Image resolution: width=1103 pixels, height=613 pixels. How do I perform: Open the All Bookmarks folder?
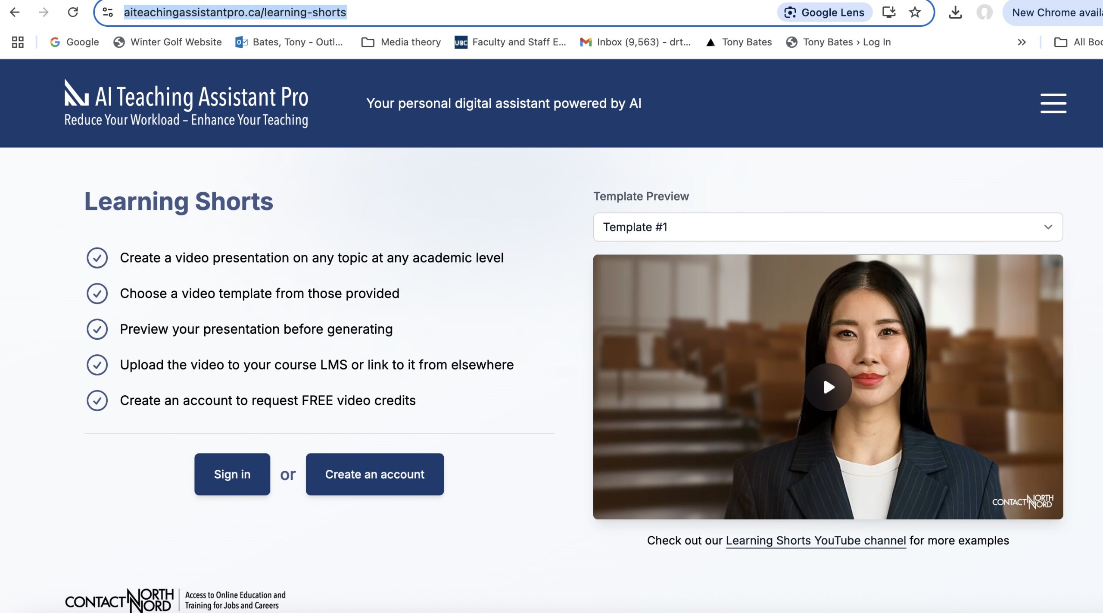coord(1078,42)
